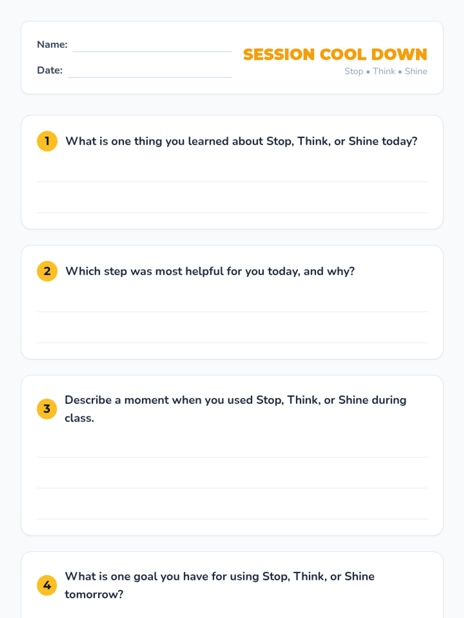
Task: Click the Name label
Action: [x=52, y=44]
